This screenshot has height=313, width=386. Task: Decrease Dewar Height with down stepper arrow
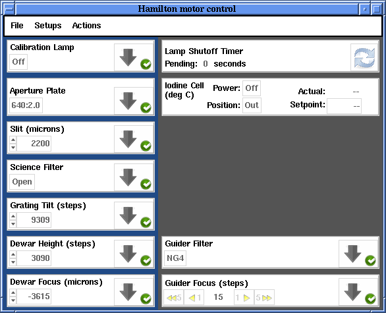(x=13, y=262)
